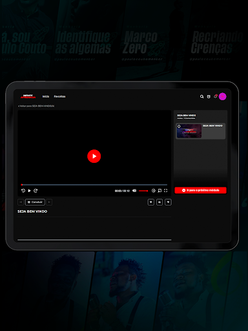Open the playback speed icon
Screen dimensions: 248x331
click(153, 191)
